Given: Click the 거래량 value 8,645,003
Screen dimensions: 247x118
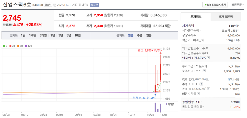Looking at the screenshot, I should [x=159, y=15].
